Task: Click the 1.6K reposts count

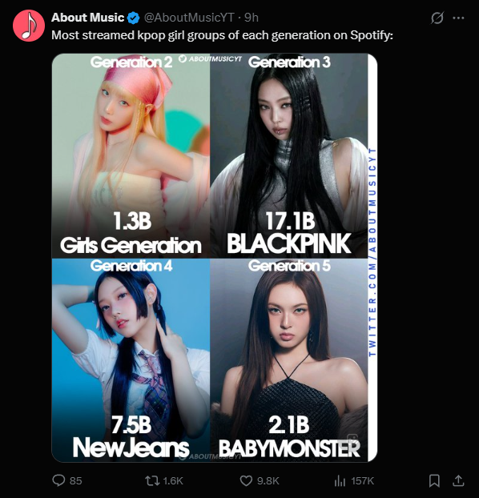Action: coord(173,481)
